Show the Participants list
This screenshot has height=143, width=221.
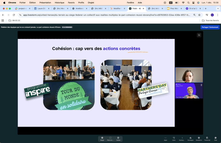click(182, 138)
